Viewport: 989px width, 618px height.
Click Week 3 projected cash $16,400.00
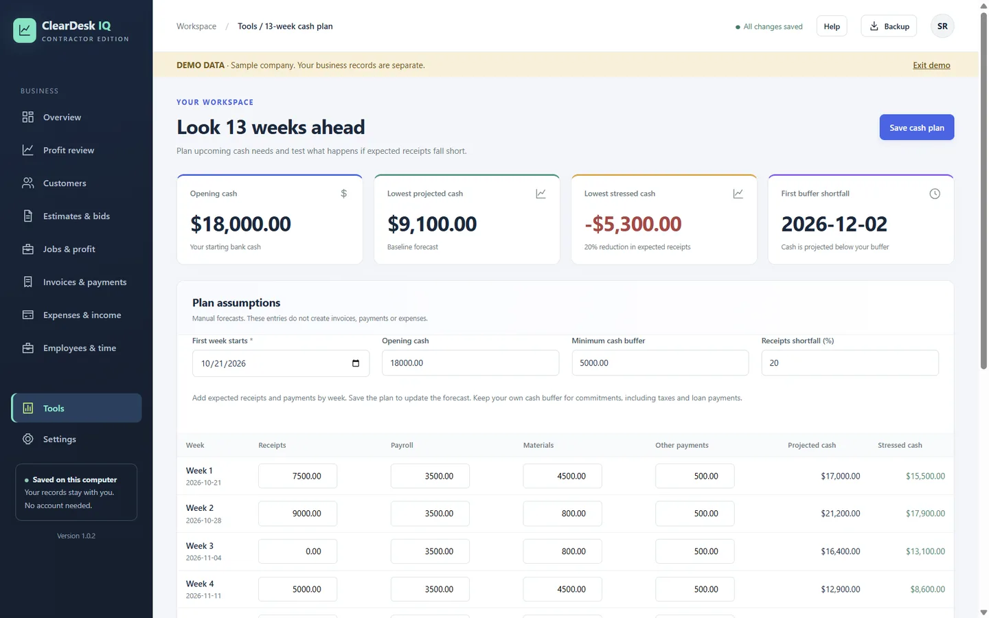[841, 551]
